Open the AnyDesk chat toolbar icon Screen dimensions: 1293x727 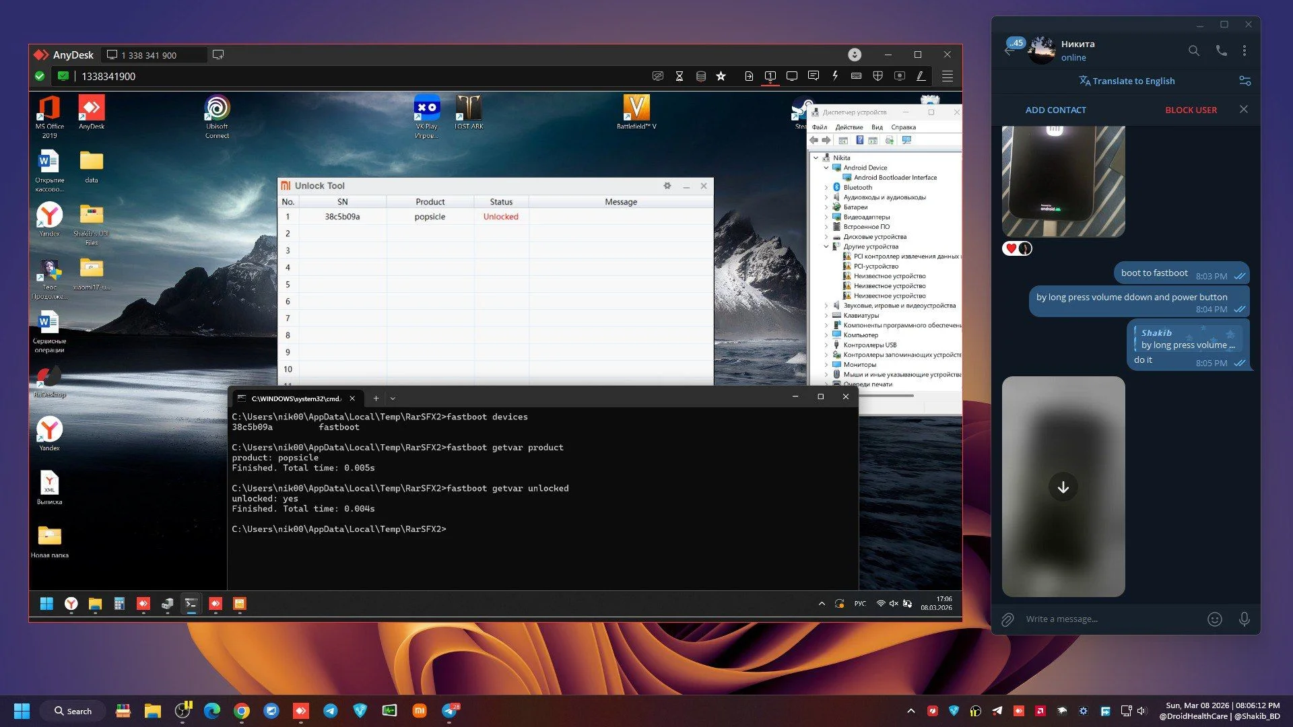(814, 76)
